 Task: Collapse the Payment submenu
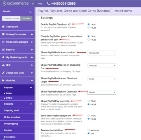(x=31, y=88)
